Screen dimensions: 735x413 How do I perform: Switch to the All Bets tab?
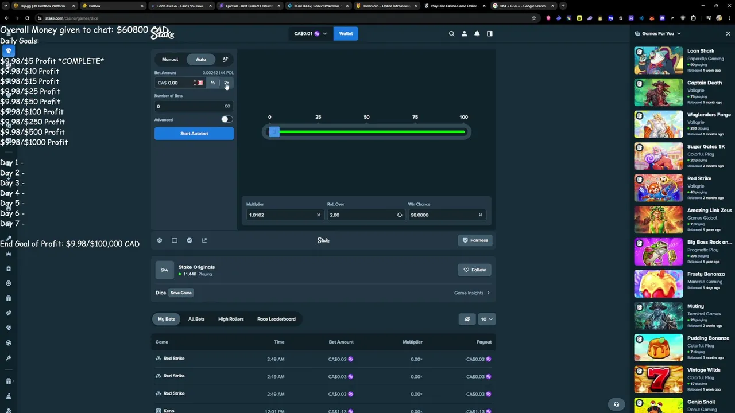pos(196,319)
